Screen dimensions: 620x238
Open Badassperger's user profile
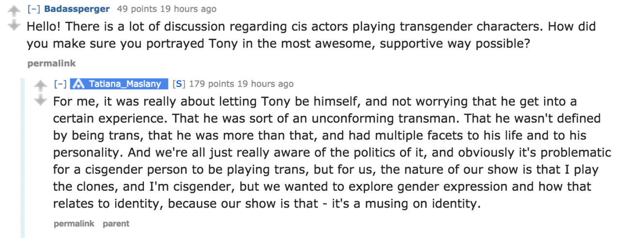(77, 9)
